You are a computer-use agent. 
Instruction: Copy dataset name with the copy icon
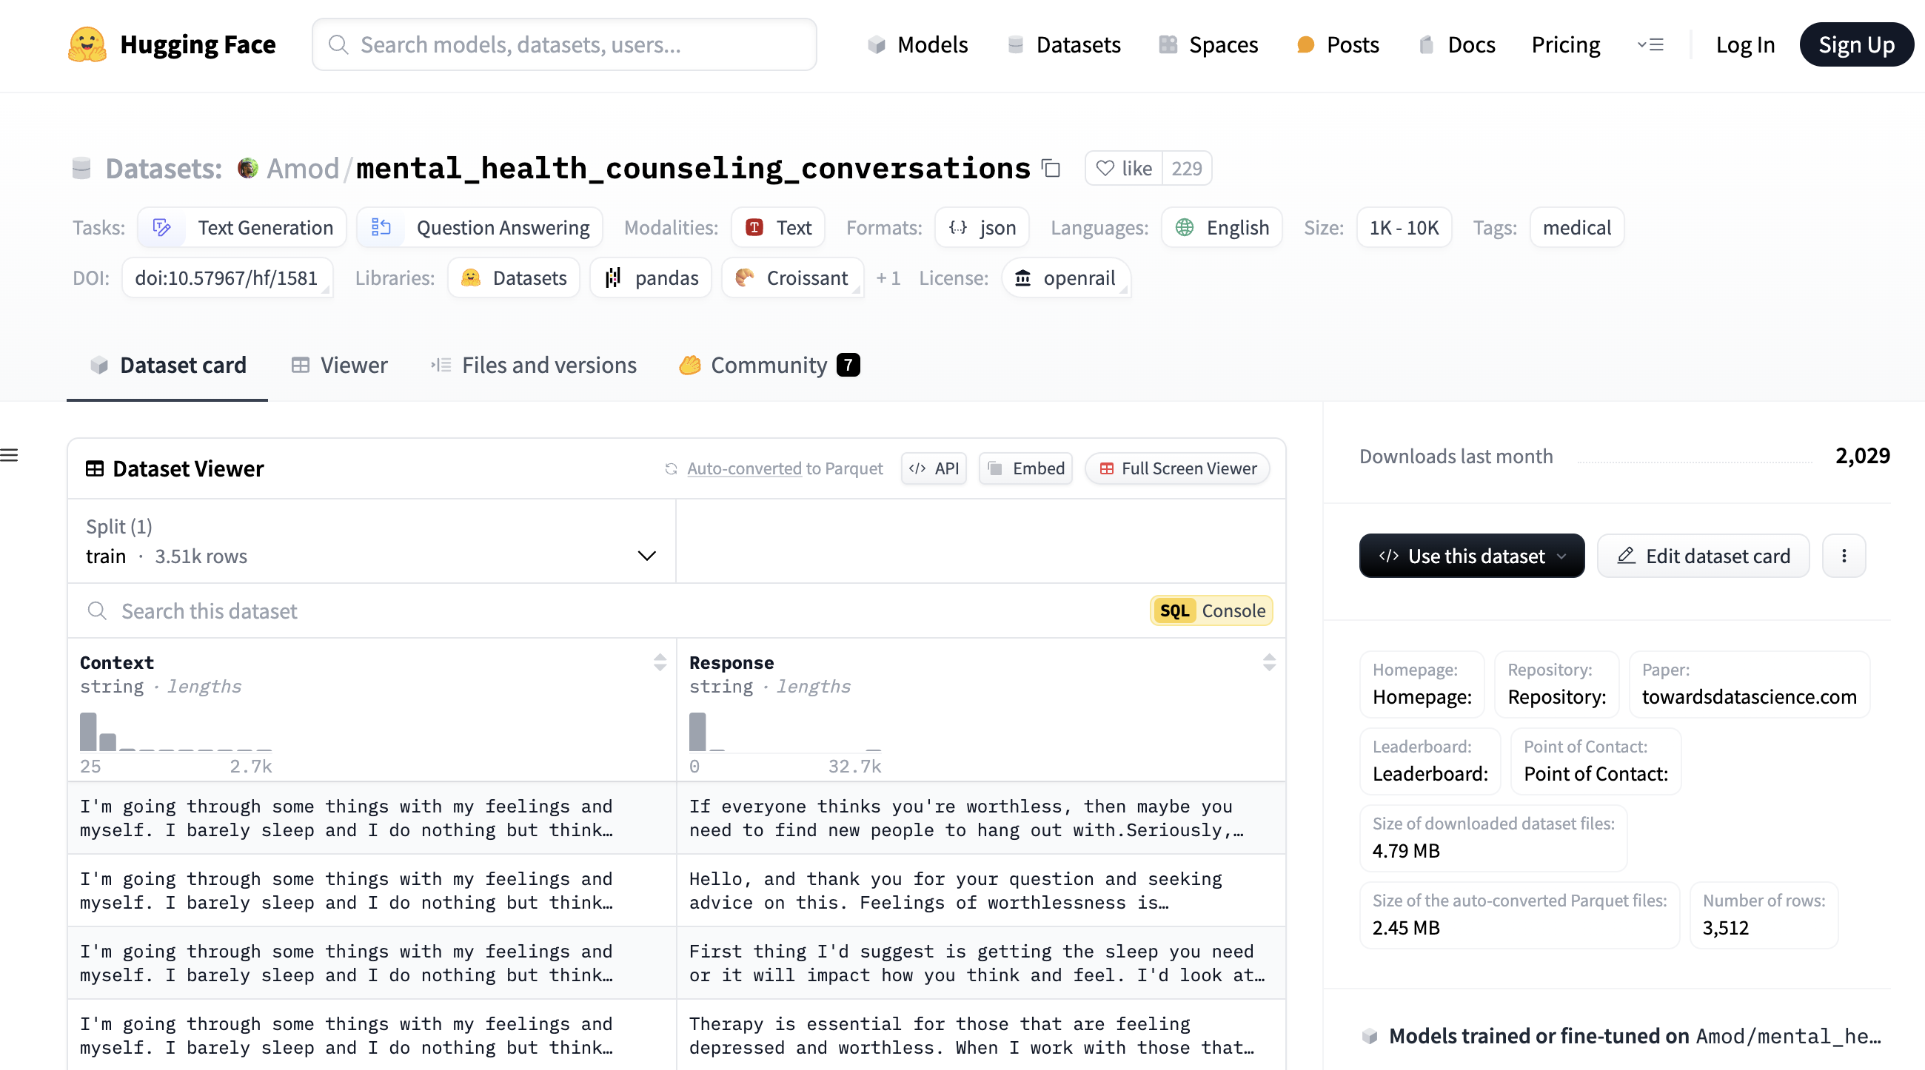1051,168
